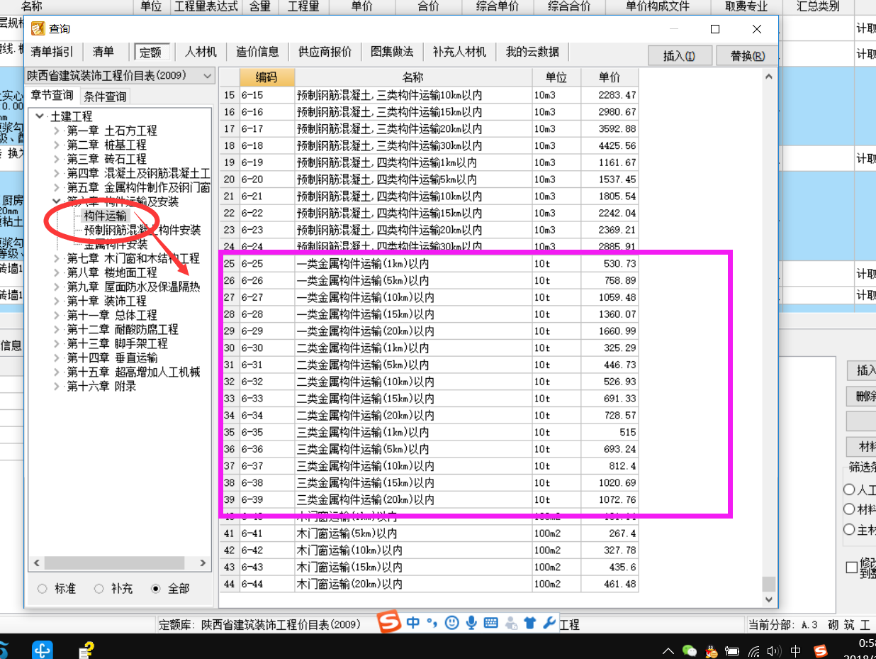Viewport: 876px width, 659px height.
Task: Select the 全部 radio button
Action: 156,589
